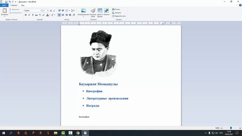Click the Бауыржан Момышулы heading text

(x=98, y=84)
